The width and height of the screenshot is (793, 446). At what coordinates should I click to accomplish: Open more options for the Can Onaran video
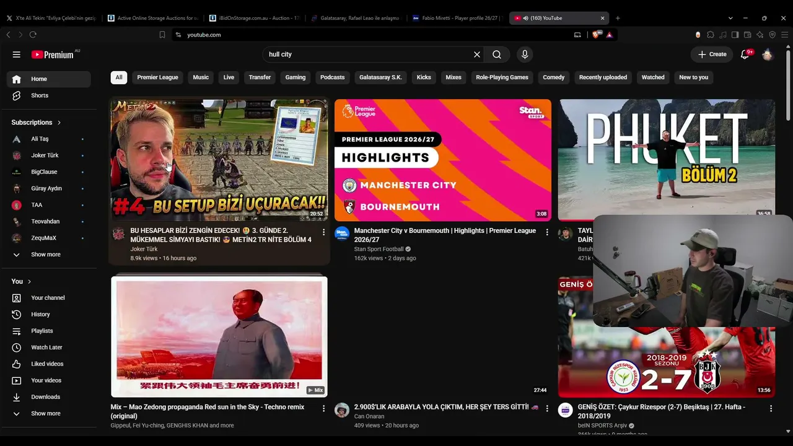546,409
